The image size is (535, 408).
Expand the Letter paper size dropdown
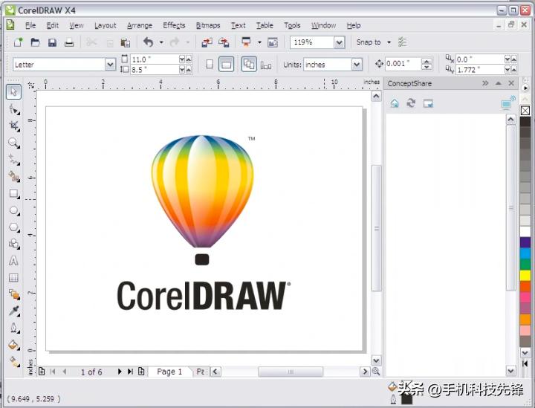coord(110,65)
